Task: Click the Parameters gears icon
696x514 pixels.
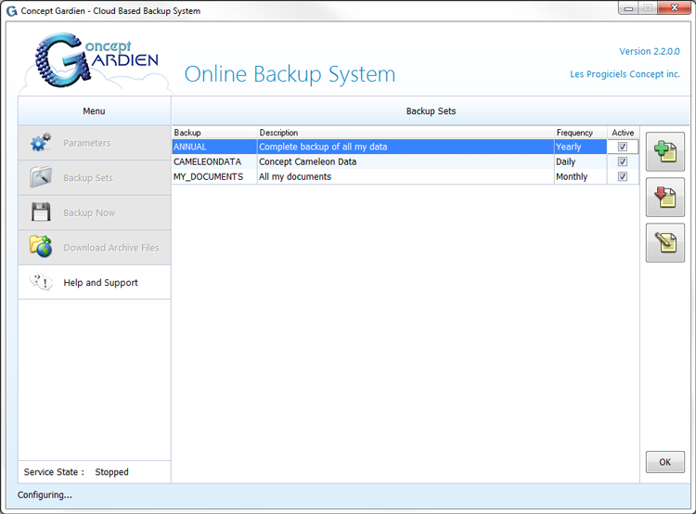Action: (x=41, y=143)
